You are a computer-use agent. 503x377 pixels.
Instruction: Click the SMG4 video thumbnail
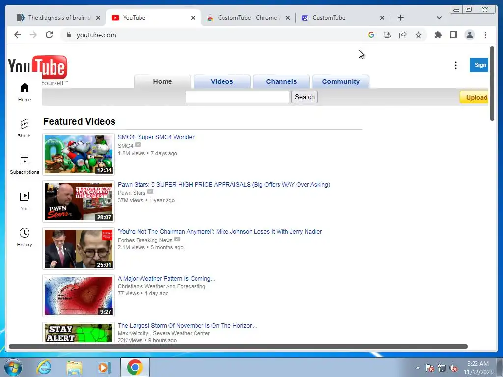pos(79,154)
